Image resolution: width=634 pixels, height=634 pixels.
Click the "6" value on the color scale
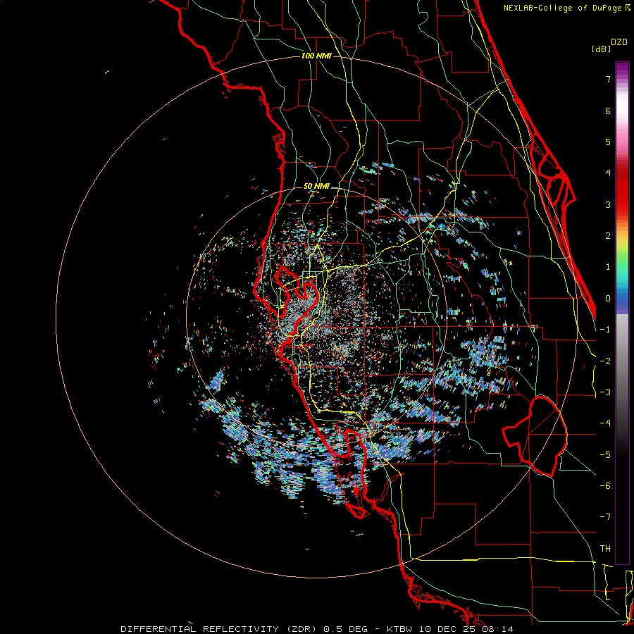(x=608, y=111)
